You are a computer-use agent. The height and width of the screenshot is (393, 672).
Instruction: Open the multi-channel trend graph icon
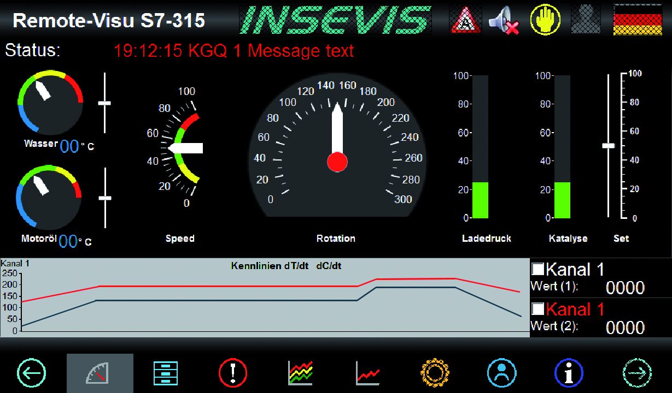(x=300, y=372)
